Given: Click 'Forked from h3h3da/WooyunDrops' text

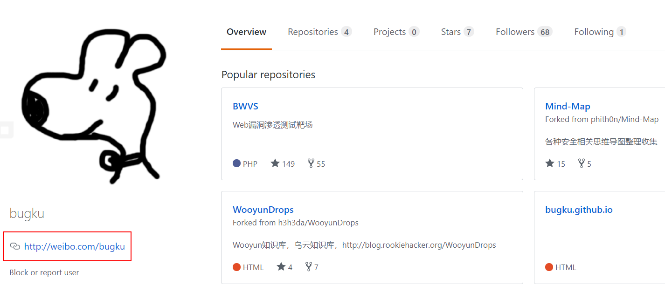Looking at the screenshot, I should pos(296,223).
